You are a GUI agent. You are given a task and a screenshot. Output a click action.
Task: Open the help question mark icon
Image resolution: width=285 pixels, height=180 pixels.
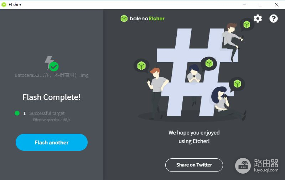tap(274, 18)
